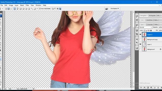Click Intersect path areas icon

(57, 9)
